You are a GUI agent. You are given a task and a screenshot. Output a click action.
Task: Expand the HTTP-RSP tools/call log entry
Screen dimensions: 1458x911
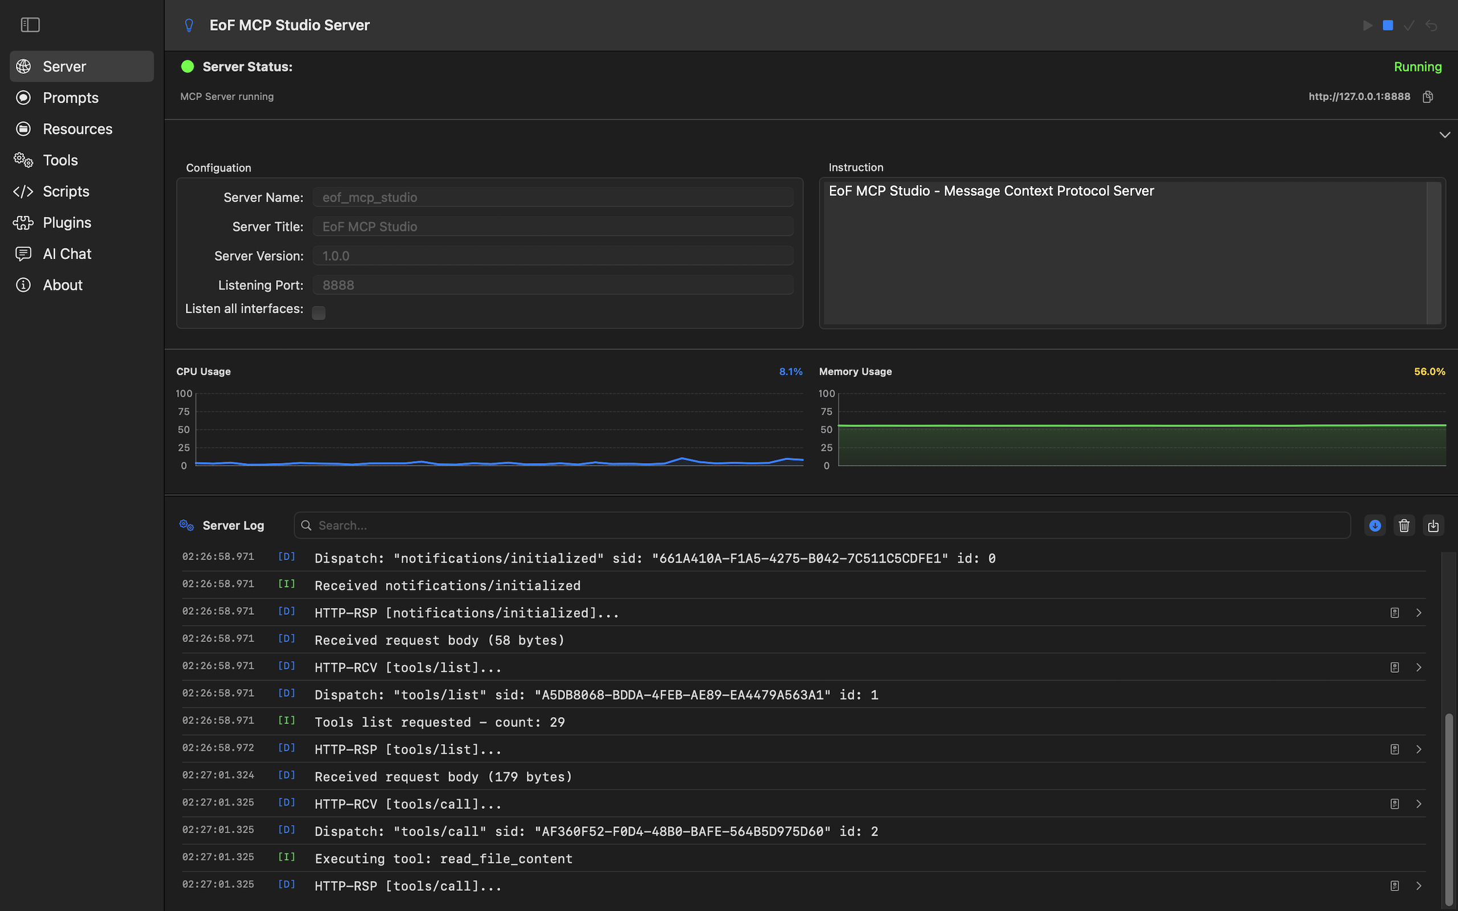pos(1419,886)
